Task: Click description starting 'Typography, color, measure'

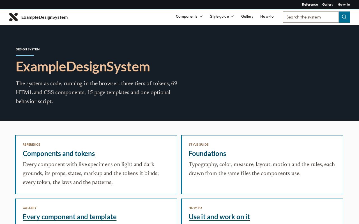Action: 262,169
